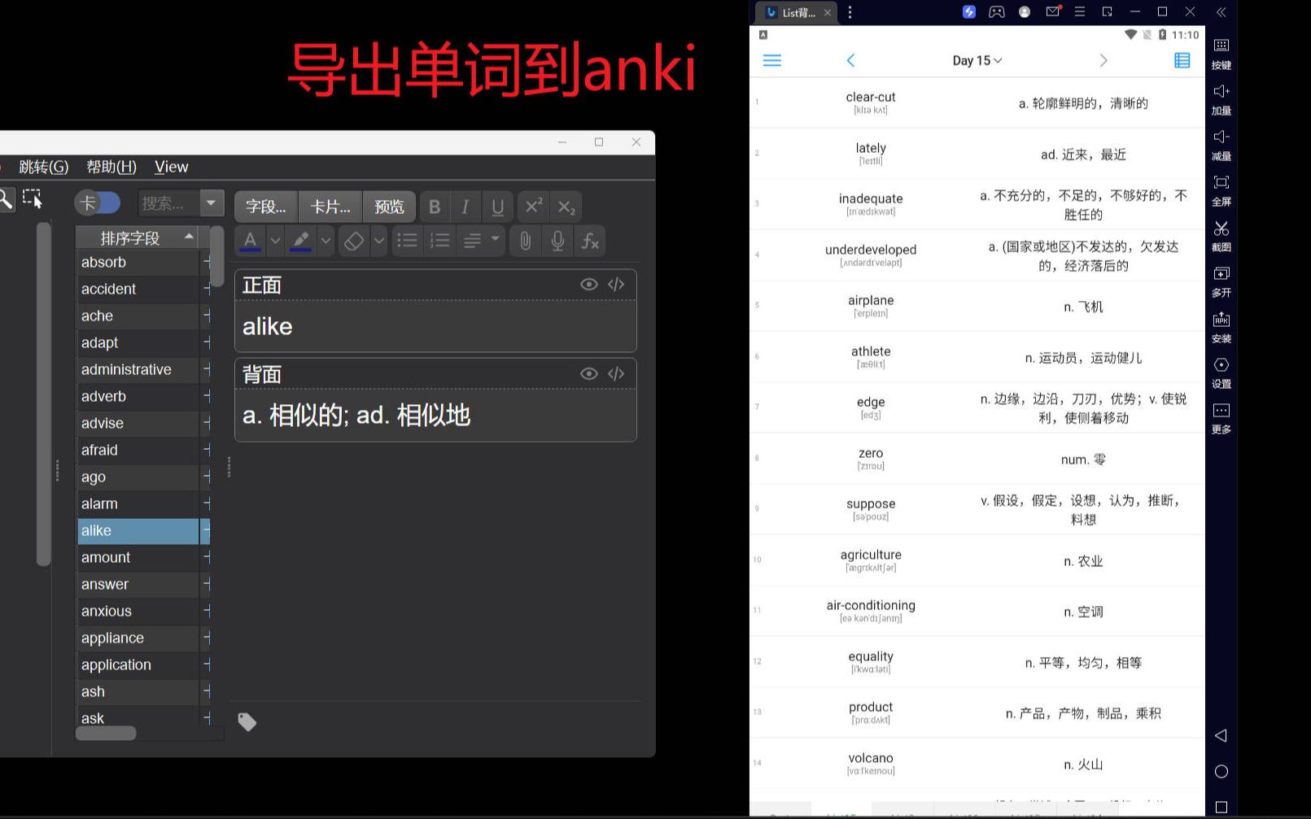Toggle HTML editor for 背面 field
Viewport: 1311px width, 819px height.
[616, 373]
